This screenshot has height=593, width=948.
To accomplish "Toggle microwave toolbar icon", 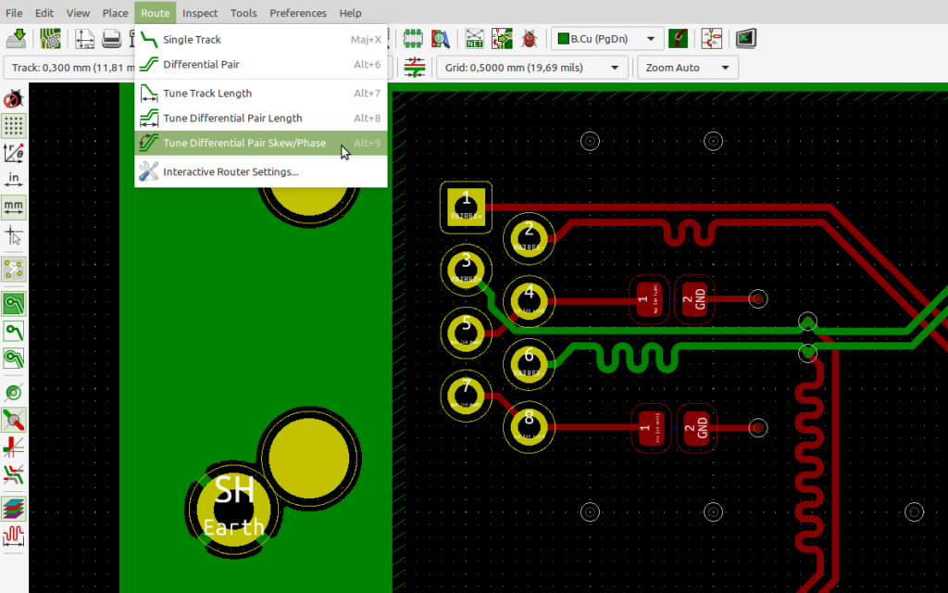I will 13,536.
